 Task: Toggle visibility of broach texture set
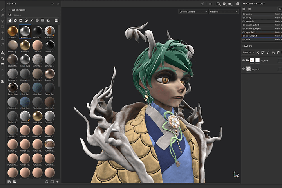(244, 22)
